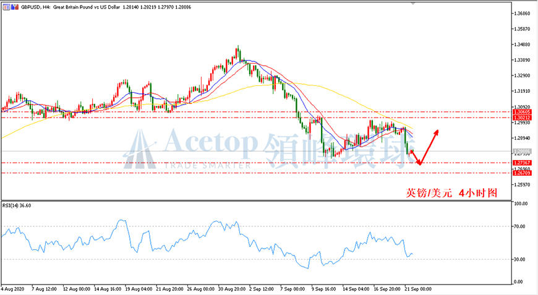Click the close price value 1.28086 in header
The image size is (538, 295).
tap(183, 7)
